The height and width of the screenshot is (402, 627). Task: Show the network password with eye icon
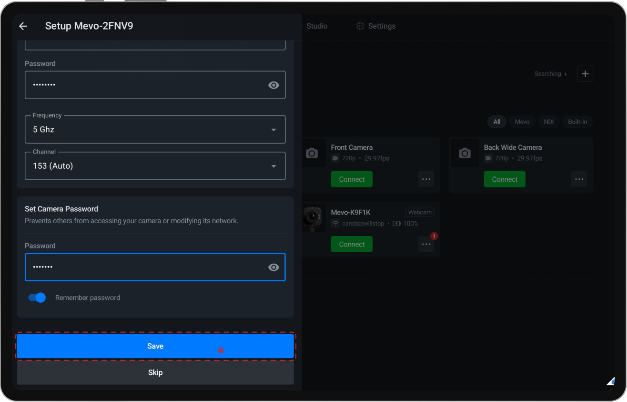pos(273,85)
